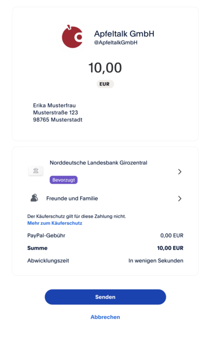Open Mehr zum Käuferschutz link
Image resolution: width=208 pixels, height=340 pixels.
pos(55,223)
